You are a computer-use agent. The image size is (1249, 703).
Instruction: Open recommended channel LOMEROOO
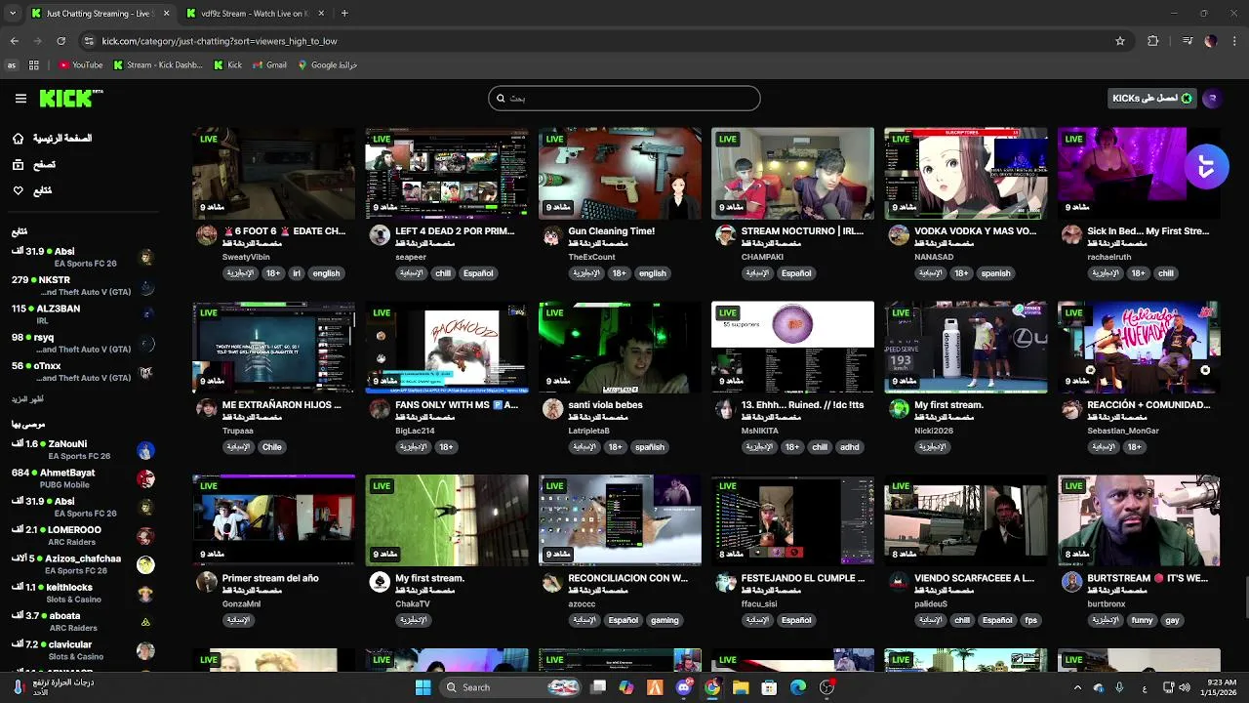(83, 535)
